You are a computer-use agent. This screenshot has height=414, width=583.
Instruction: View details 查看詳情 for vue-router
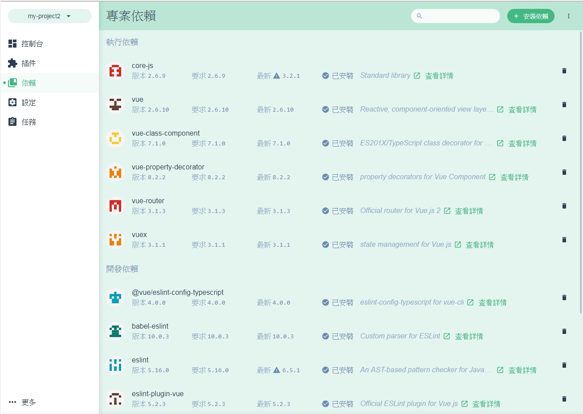coord(469,211)
